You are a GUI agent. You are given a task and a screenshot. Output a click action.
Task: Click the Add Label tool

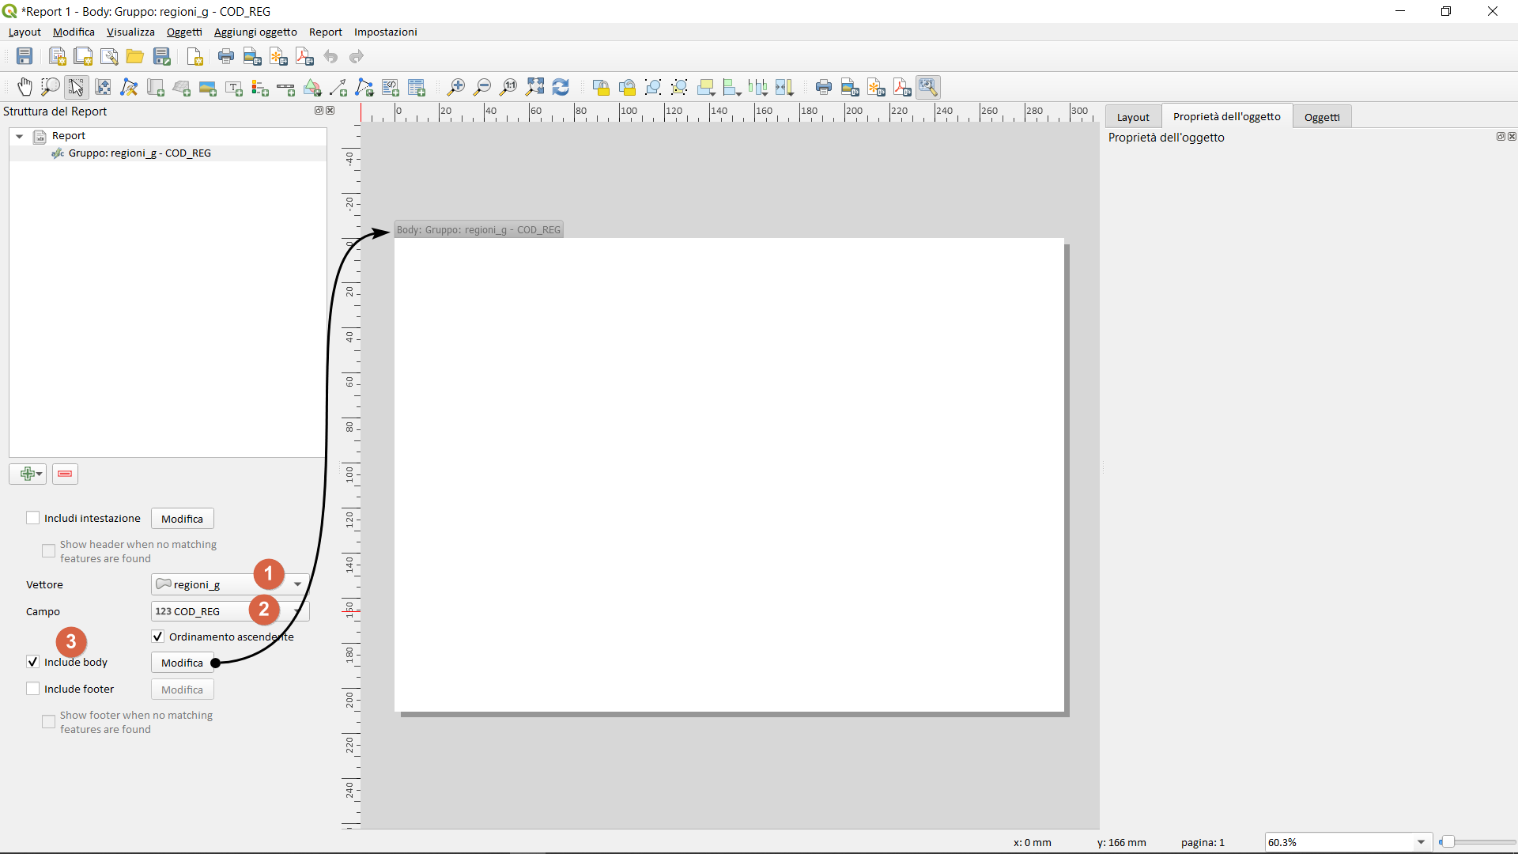pyautogui.click(x=234, y=87)
